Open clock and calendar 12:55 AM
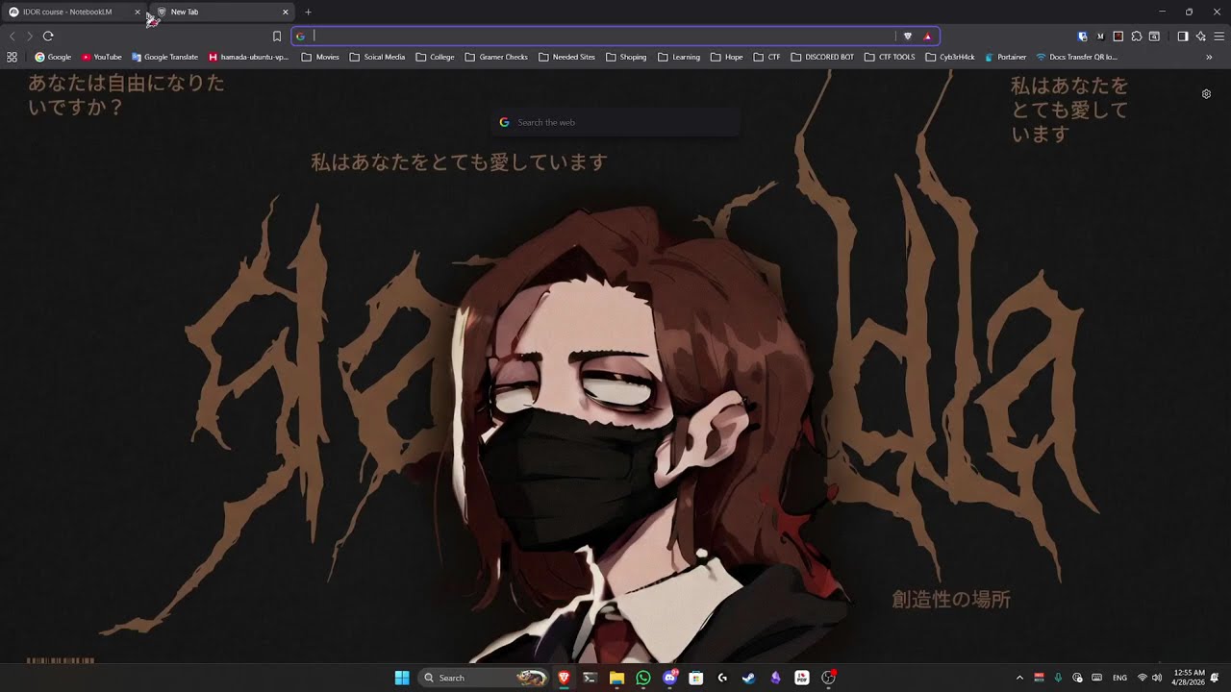Image resolution: width=1231 pixels, height=692 pixels. point(1189,678)
